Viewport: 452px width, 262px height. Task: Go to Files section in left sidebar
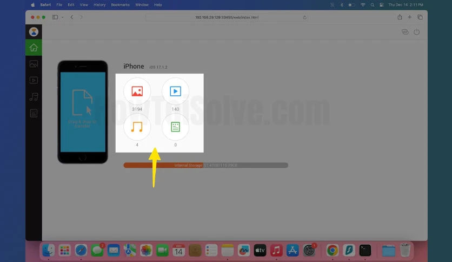34,113
